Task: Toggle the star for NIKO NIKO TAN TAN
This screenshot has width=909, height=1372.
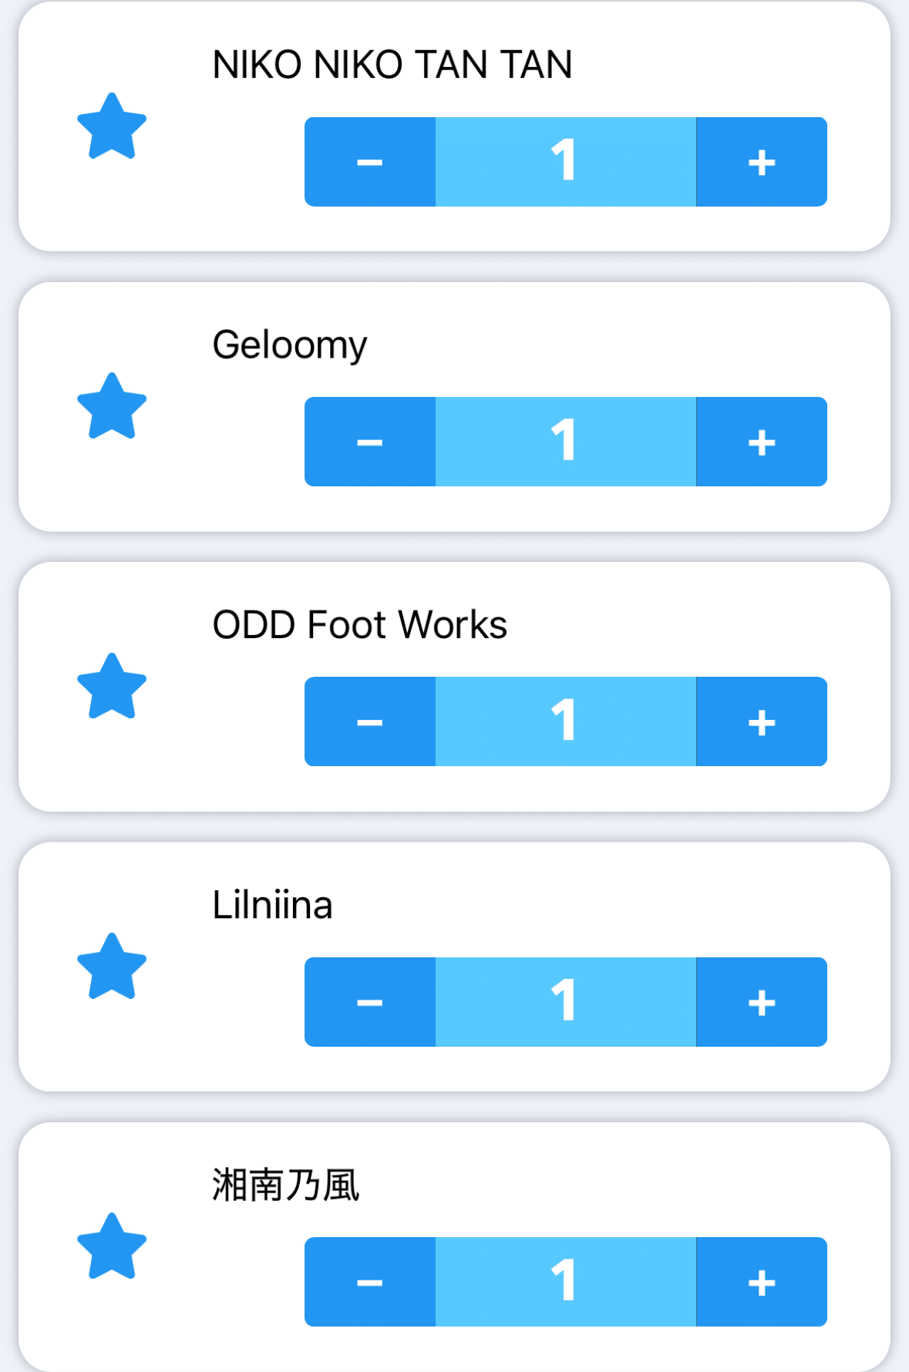Action: 112,126
